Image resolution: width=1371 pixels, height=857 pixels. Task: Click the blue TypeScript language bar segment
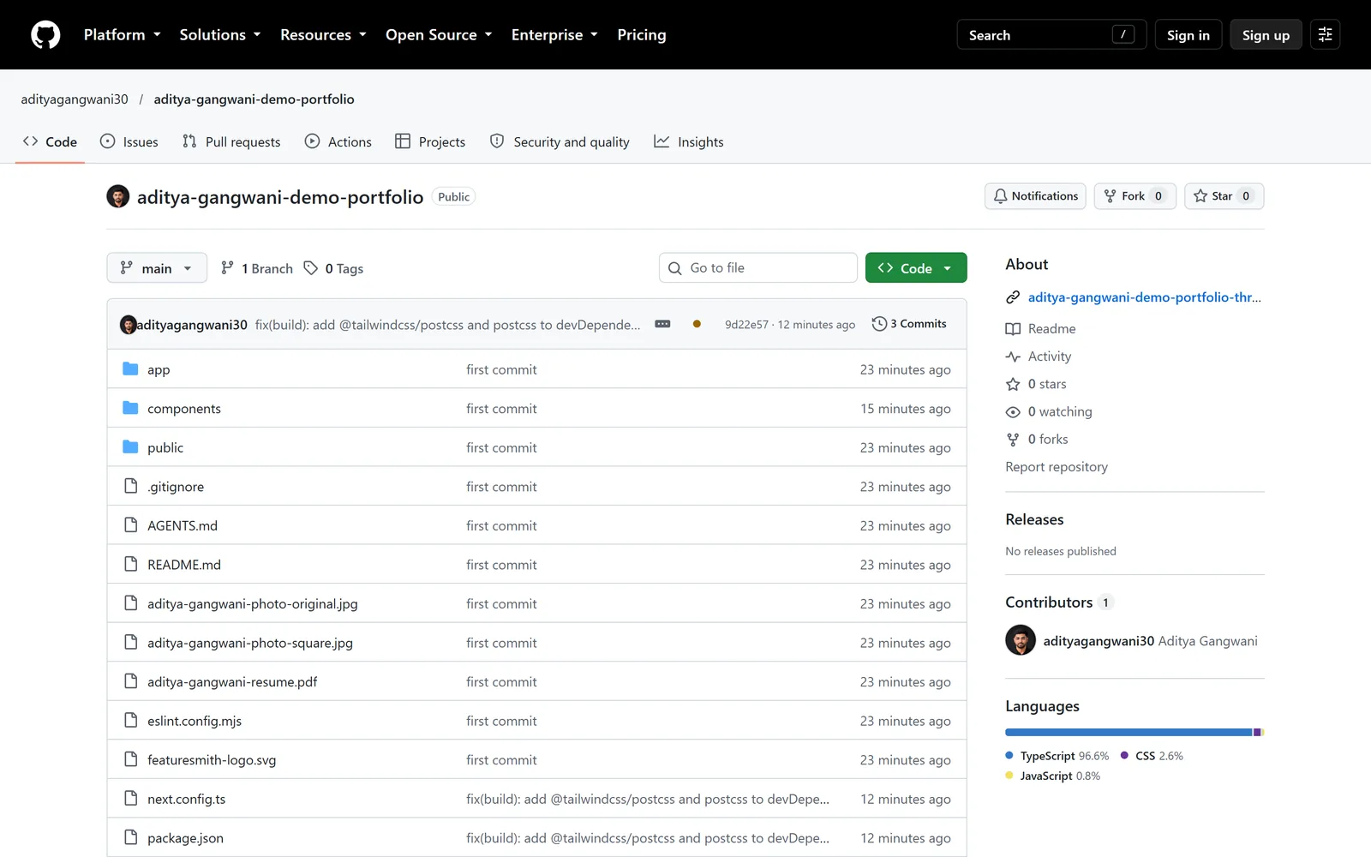pos(1129,733)
